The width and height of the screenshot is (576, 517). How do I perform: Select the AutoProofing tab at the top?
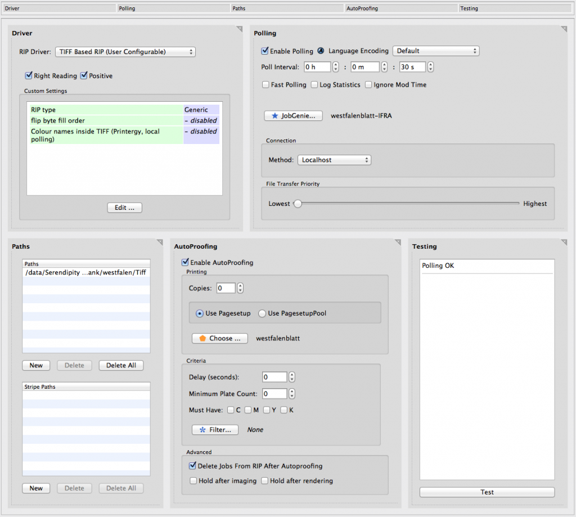click(401, 8)
